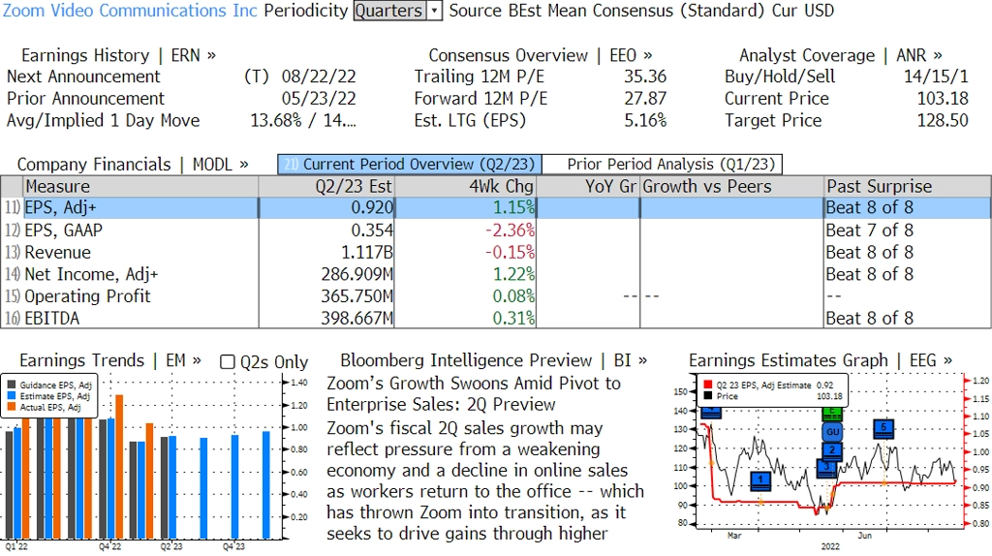
Task: Select the Revenue measure row
Action: tap(496, 253)
